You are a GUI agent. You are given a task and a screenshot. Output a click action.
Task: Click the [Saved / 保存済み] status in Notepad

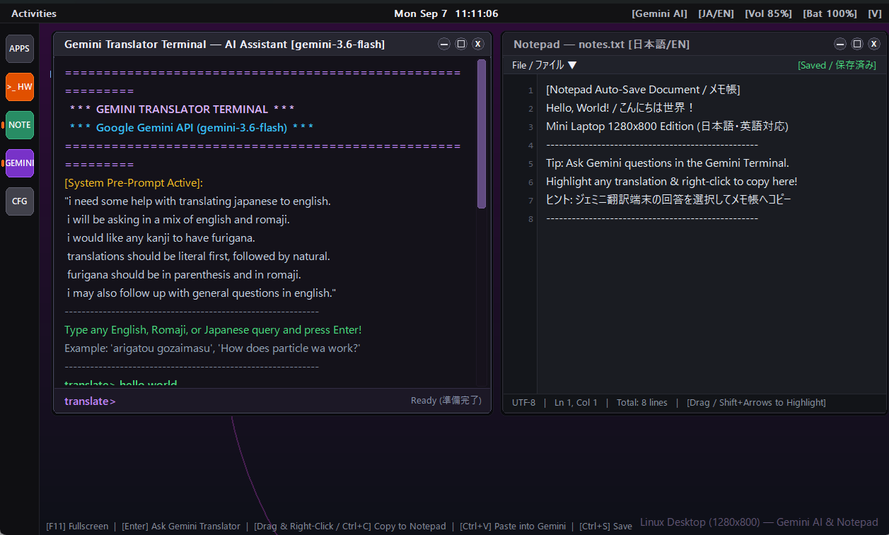click(837, 65)
